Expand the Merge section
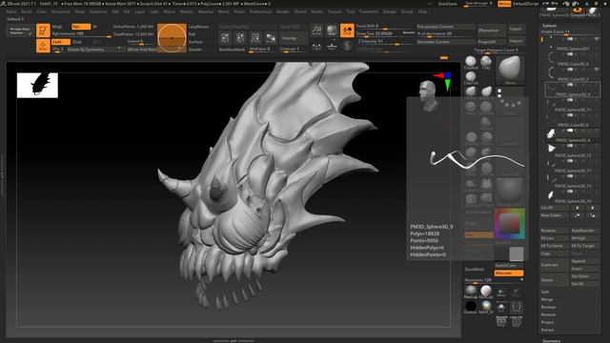This screenshot has height=343, width=610. 546,299
